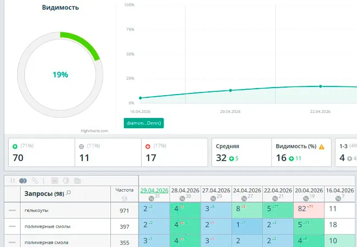Click the half-circle contrast icon in table toolbar

pos(65,181)
